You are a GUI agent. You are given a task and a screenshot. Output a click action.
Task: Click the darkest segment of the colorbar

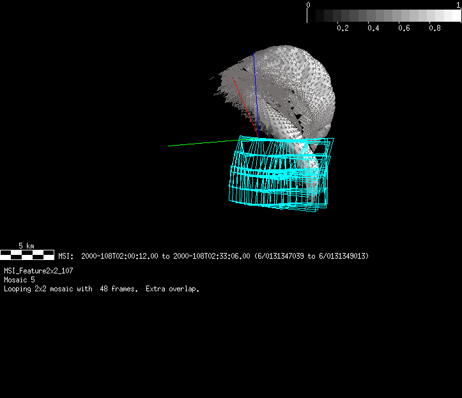313,16
